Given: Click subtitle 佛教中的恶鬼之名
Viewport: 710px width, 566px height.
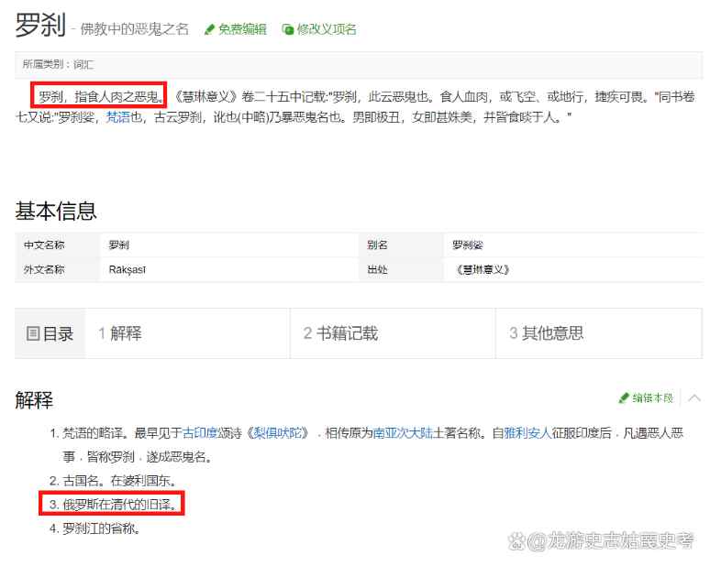Looking at the screenshot, I should coord(134,29).
